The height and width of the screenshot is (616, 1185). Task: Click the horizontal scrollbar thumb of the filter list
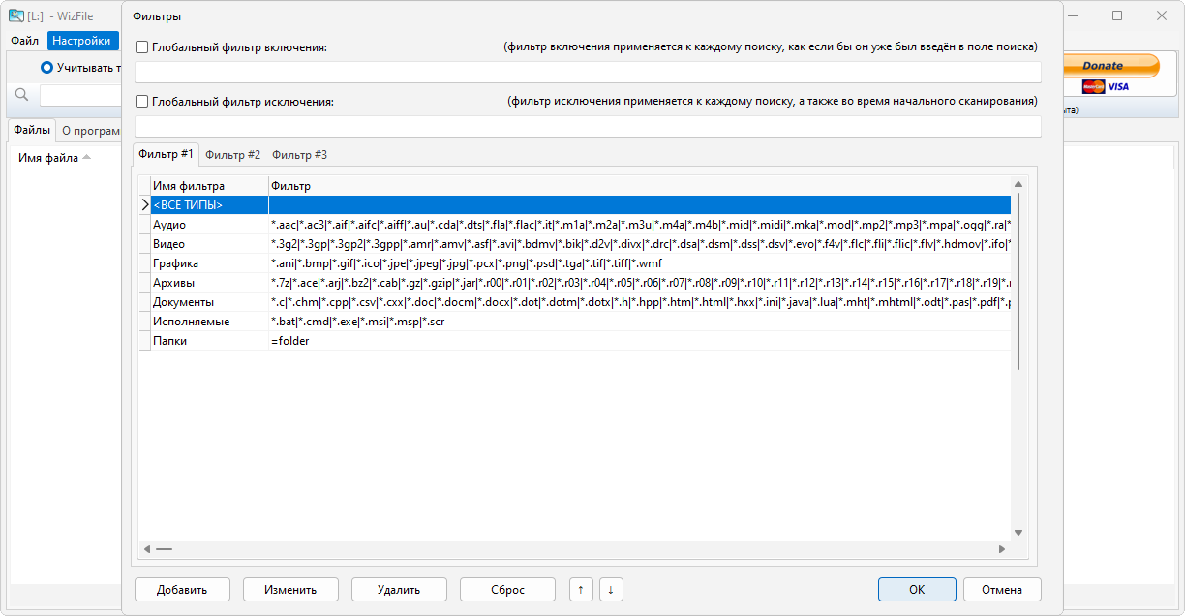[164, 548]
